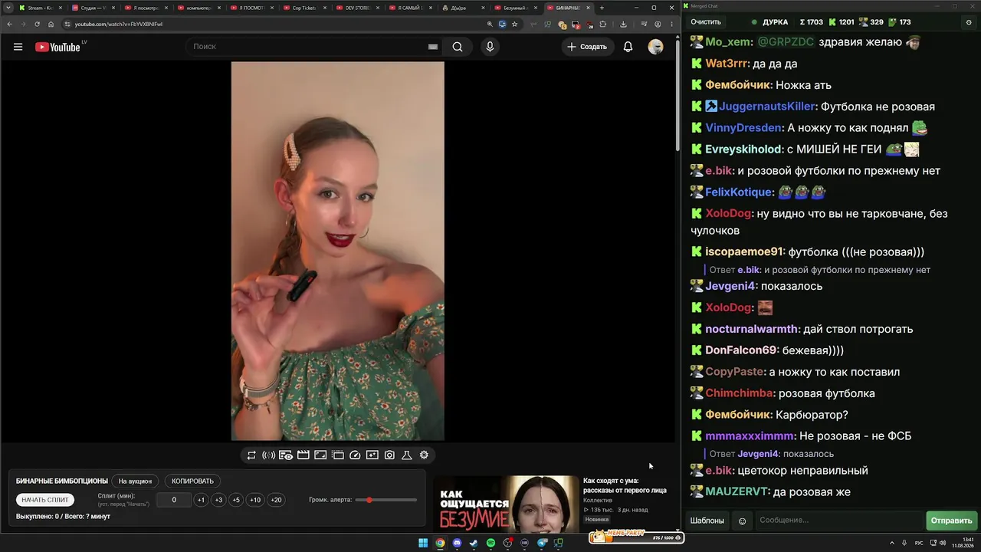Open the playback speed gauge icon
981x552 pixels.
tap(355, 455)
